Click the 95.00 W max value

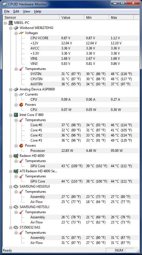click(x=117, y=151)
